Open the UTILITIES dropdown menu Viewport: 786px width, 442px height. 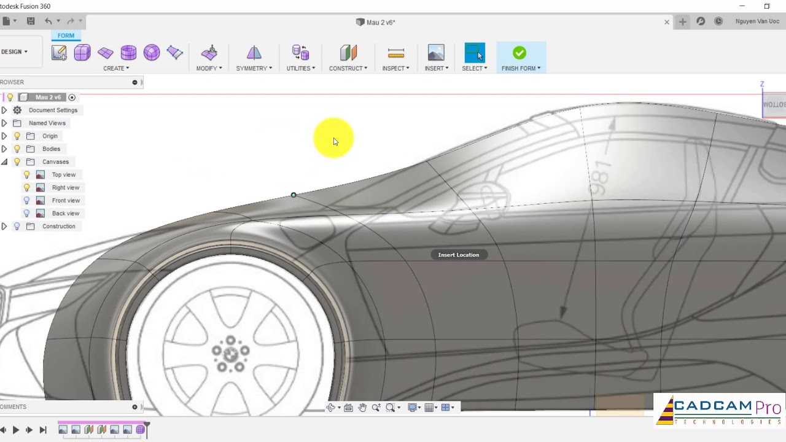pos(300,68)
